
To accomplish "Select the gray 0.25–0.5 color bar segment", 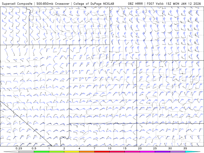I will click(x=26, y=152).
